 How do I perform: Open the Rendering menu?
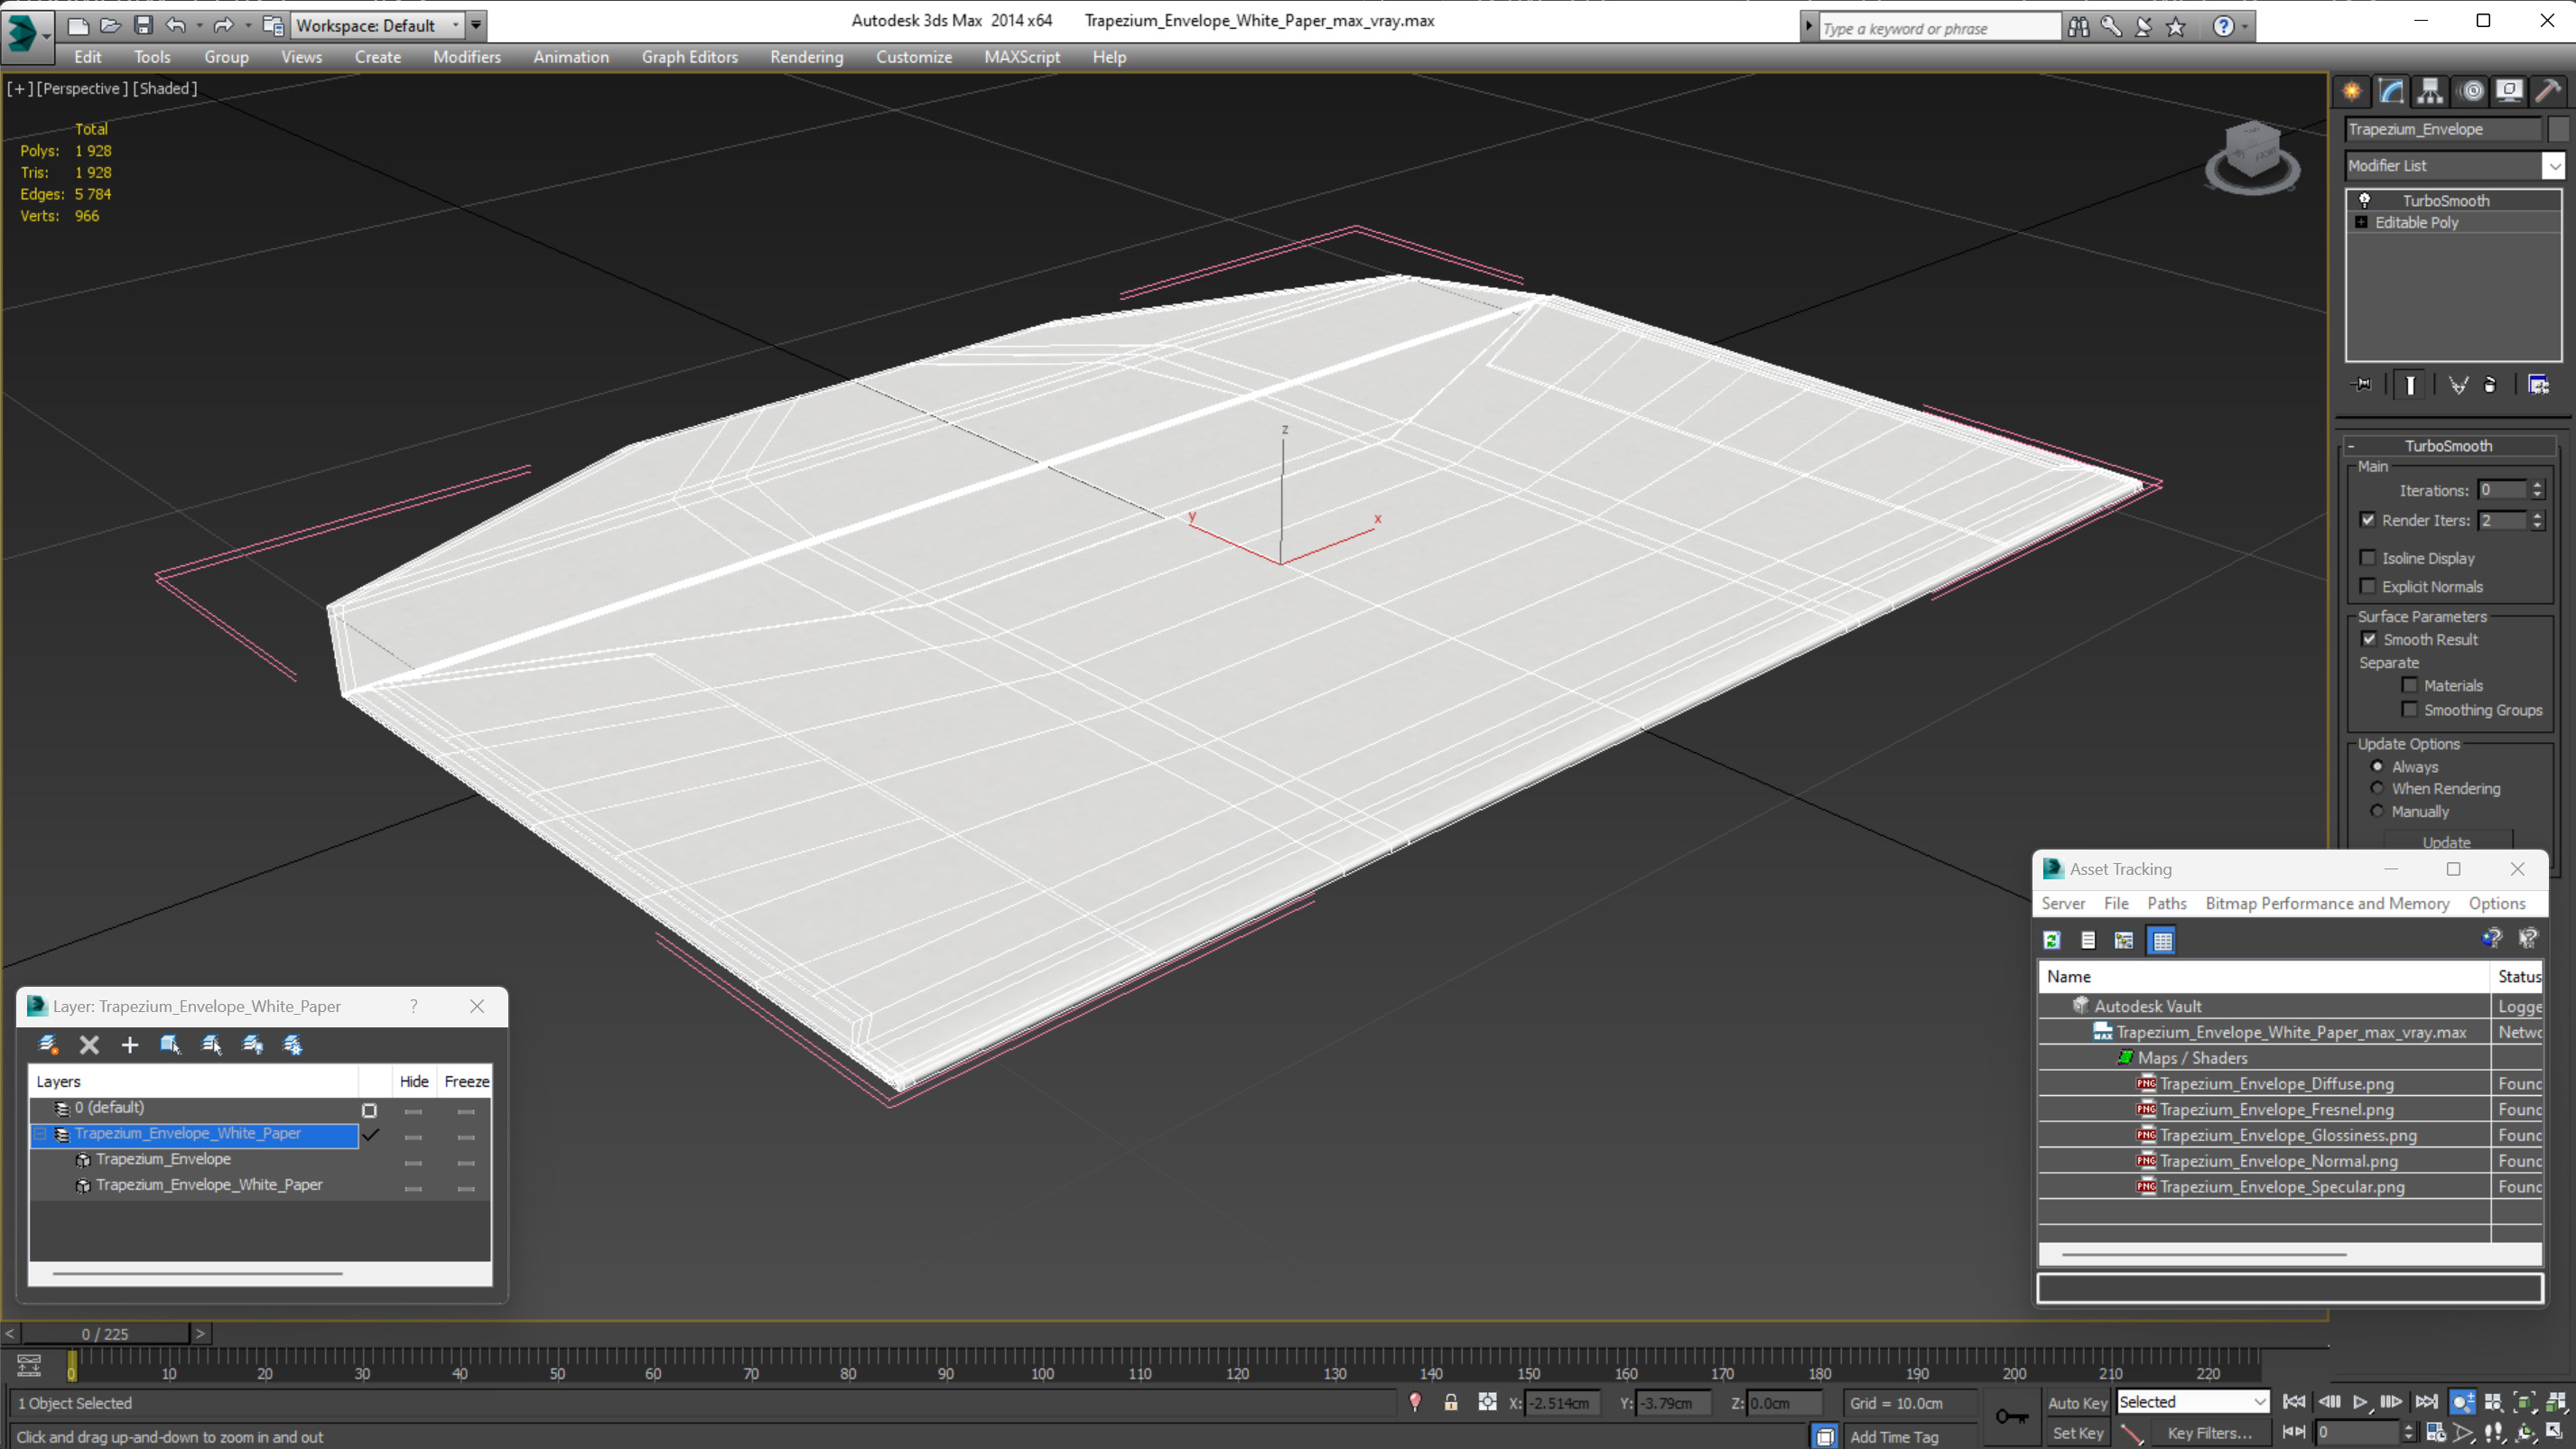[x=806, y=57]
